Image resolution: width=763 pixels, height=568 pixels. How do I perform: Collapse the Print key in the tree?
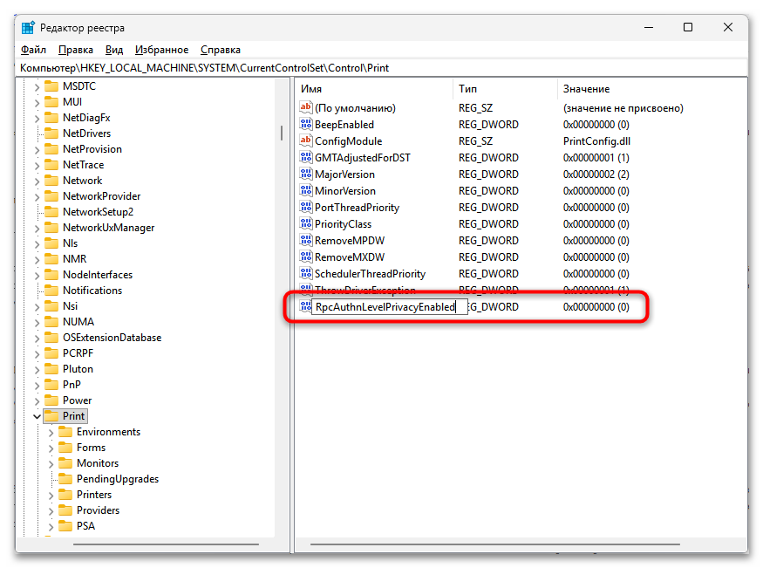[37, 417]
